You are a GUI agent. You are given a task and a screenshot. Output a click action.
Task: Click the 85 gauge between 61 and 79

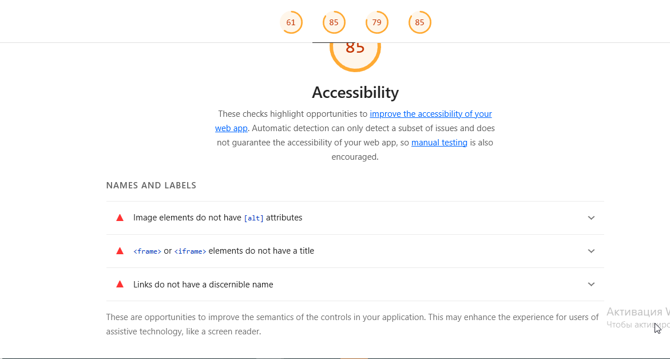[x=334, y=23]
